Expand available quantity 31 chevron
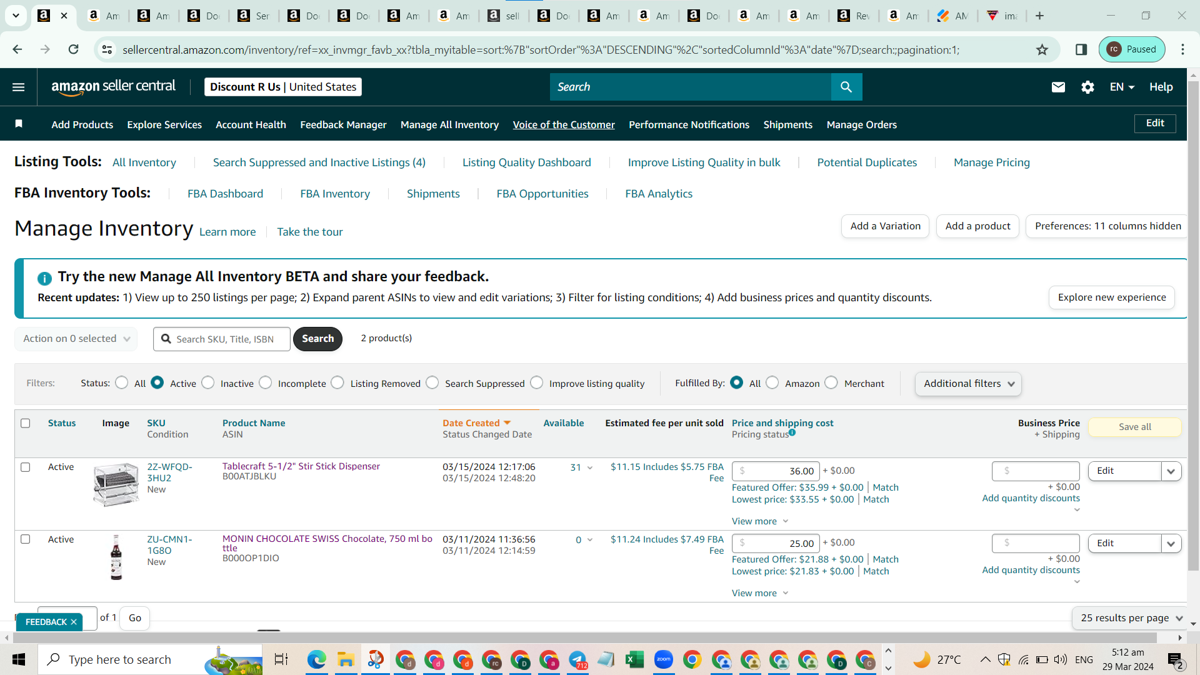The height and width of the screenshot is (675, 1200). pyautogui.click(x=589, y=467)
